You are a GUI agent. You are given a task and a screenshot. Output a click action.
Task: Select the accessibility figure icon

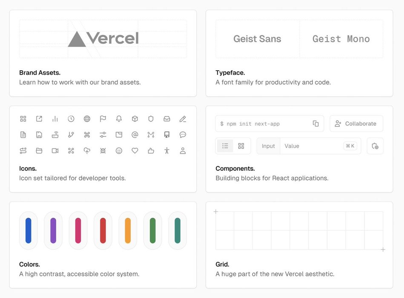(167, 151)
